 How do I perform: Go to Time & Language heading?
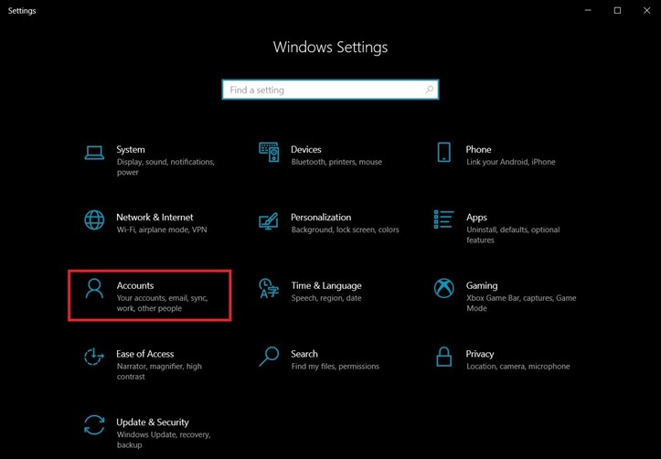click(326, 286)
